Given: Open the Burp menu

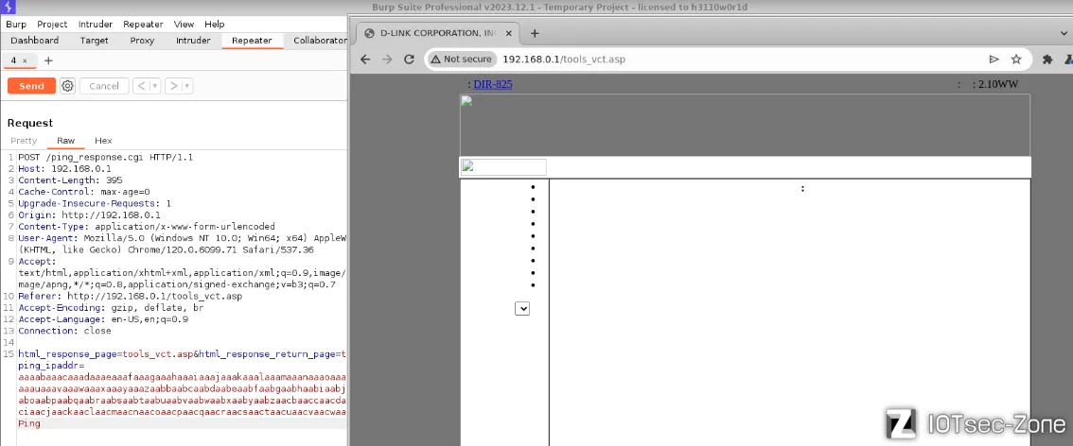Looking at the screenshot, I should tap(16, 25).
